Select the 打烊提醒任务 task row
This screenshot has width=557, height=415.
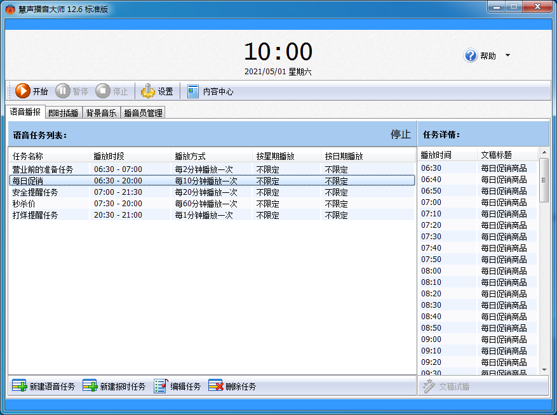(x=36, y=215)
